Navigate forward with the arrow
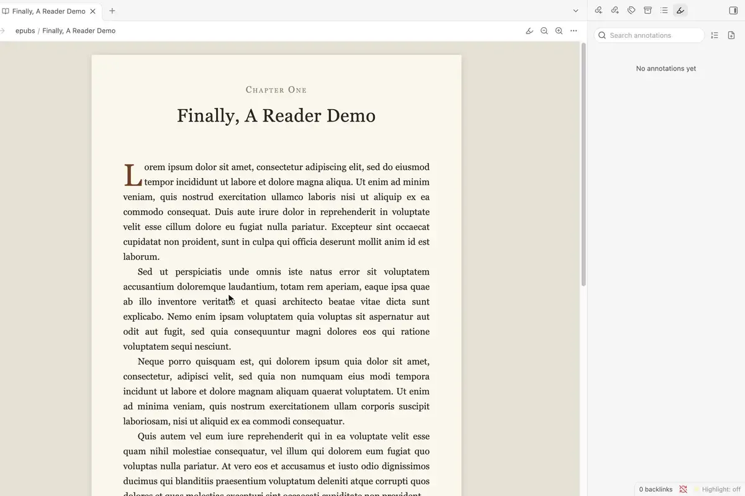745x496 pixels. click(x=2, y=31)
